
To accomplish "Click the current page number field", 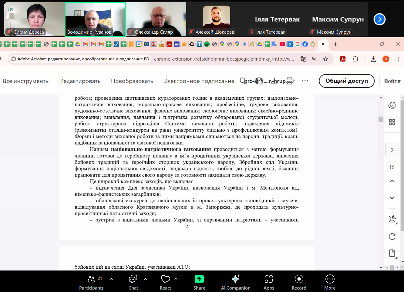I will tap(392, 151).
